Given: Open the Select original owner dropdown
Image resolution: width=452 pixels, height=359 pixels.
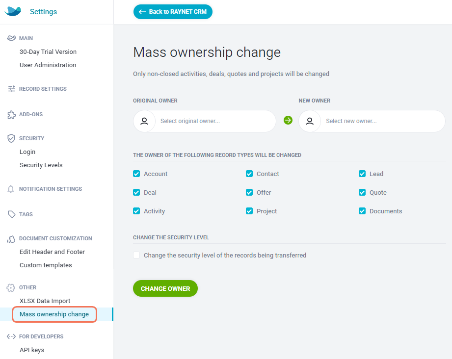Looking at the screenshot, I should [x=204, y=121].
